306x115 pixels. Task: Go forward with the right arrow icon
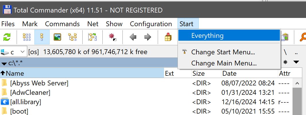pos(148,37)
